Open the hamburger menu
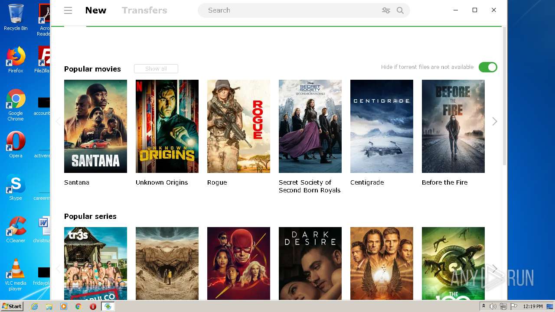Image resolution: width=555 pixels, height=312 pixels. click(68, 10)
